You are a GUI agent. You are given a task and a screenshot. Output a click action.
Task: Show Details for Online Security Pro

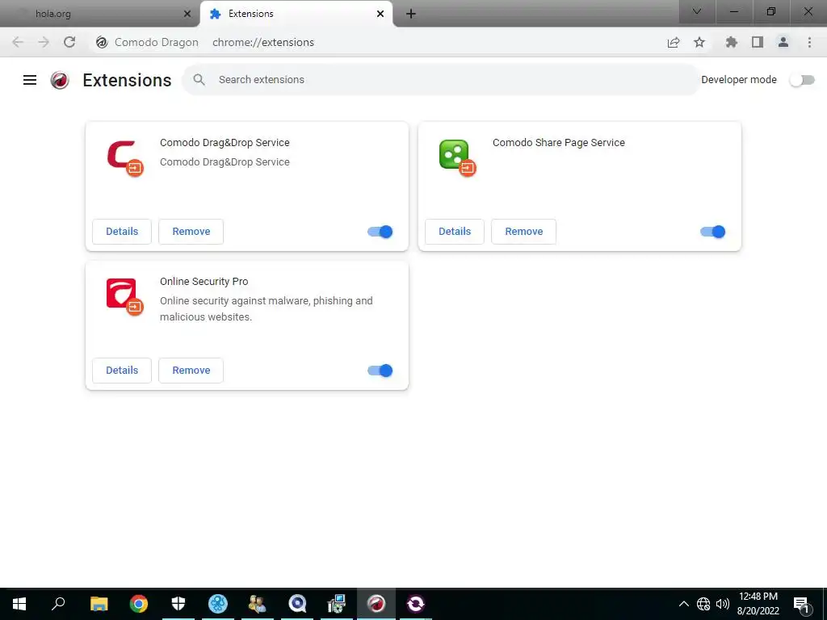[x=122, y=370]
